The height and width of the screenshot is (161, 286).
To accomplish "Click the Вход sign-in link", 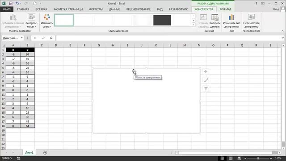I will [x=276, y=9].
